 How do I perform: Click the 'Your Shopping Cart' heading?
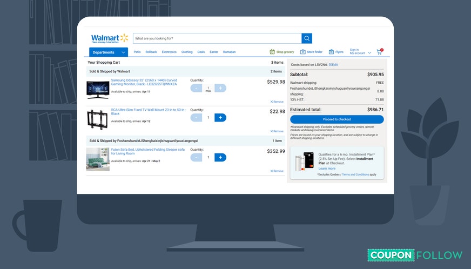[104, 63]
